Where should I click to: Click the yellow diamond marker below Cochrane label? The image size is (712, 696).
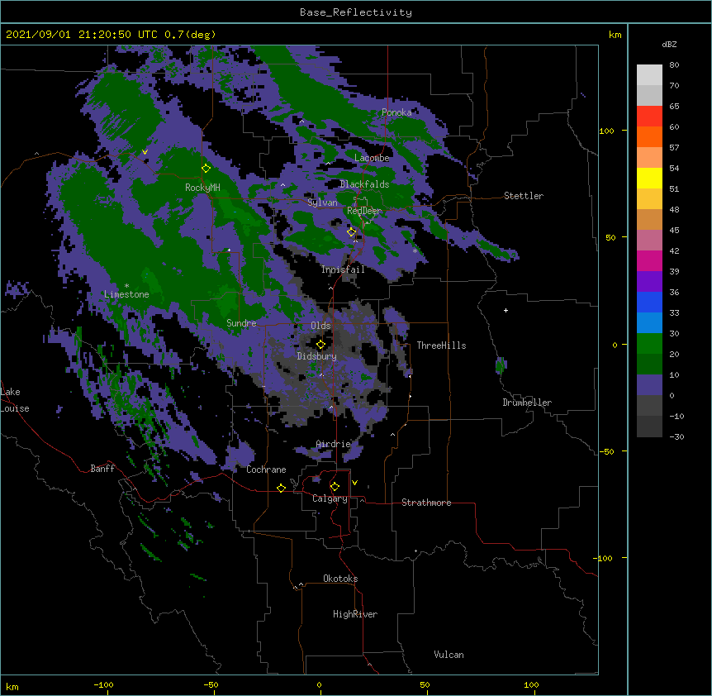(281, 488)
